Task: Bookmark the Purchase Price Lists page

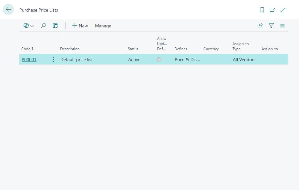Action: pos(262,10)
